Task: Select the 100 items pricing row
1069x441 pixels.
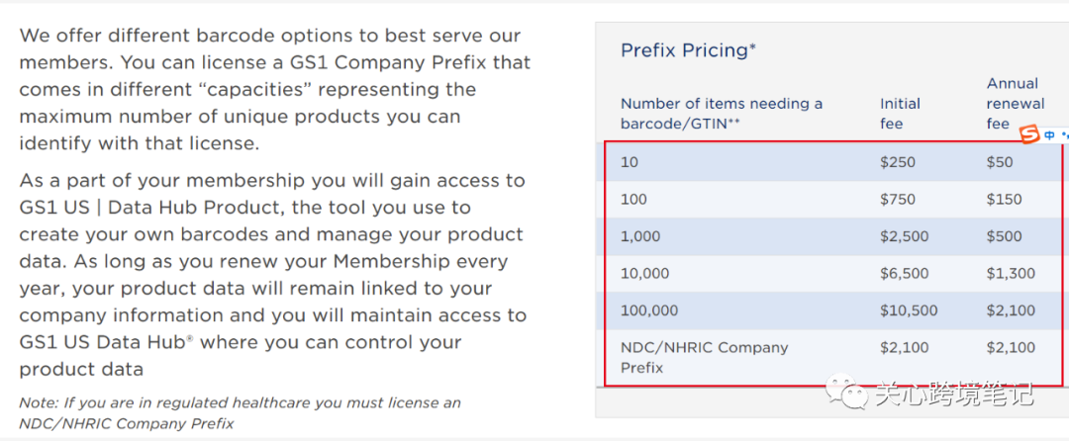Action: tap(833, 200)
